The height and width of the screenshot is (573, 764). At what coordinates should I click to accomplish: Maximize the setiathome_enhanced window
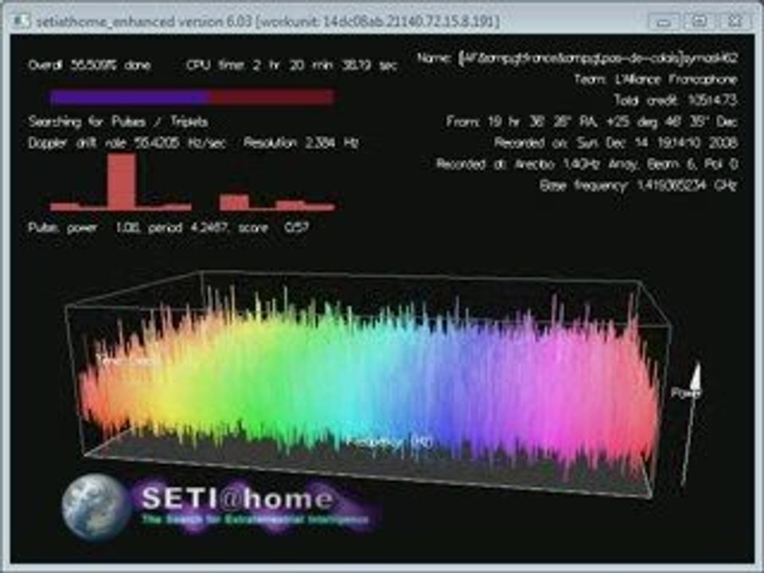click(700, 21)
